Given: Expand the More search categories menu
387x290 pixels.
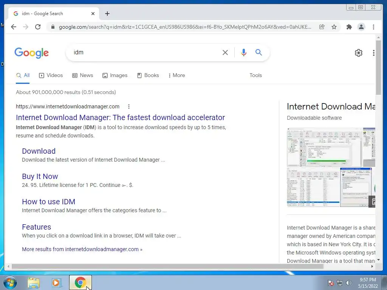Looking at the screenshot, I should click(x=177, y=76).
